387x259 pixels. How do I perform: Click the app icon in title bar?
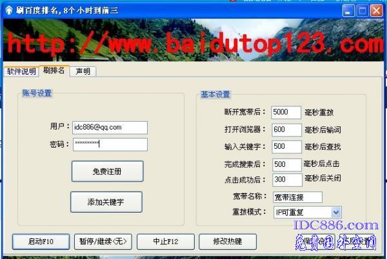pyautogui.click(x=9, y=10)
